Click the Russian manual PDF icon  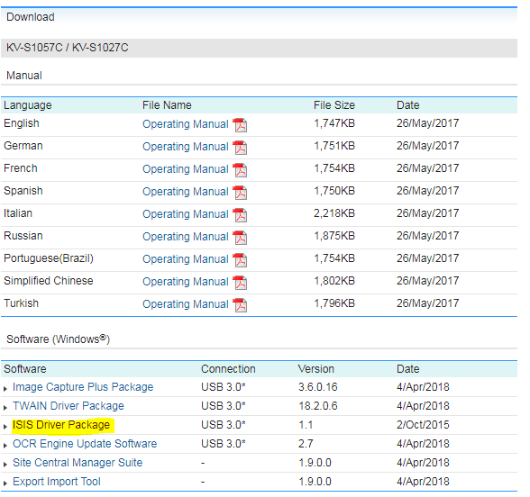[x=240, y=238]
